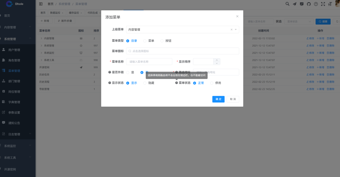Click the 新增 toolbar button

(45, 21)
